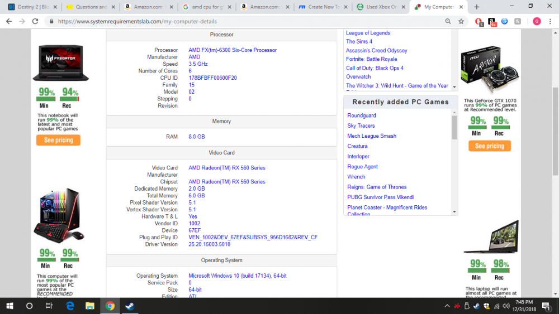Select Driver Version 25.20.15003.5010 value
Viewport: 559px width, 314px height.
point(209,244)
